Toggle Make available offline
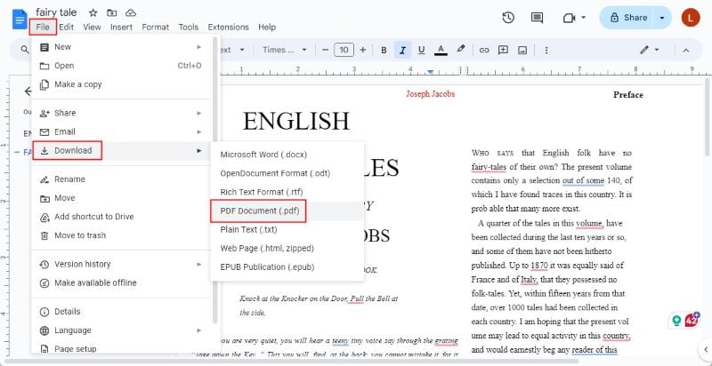This screenshot has width=712, height=366. point(121,283)
